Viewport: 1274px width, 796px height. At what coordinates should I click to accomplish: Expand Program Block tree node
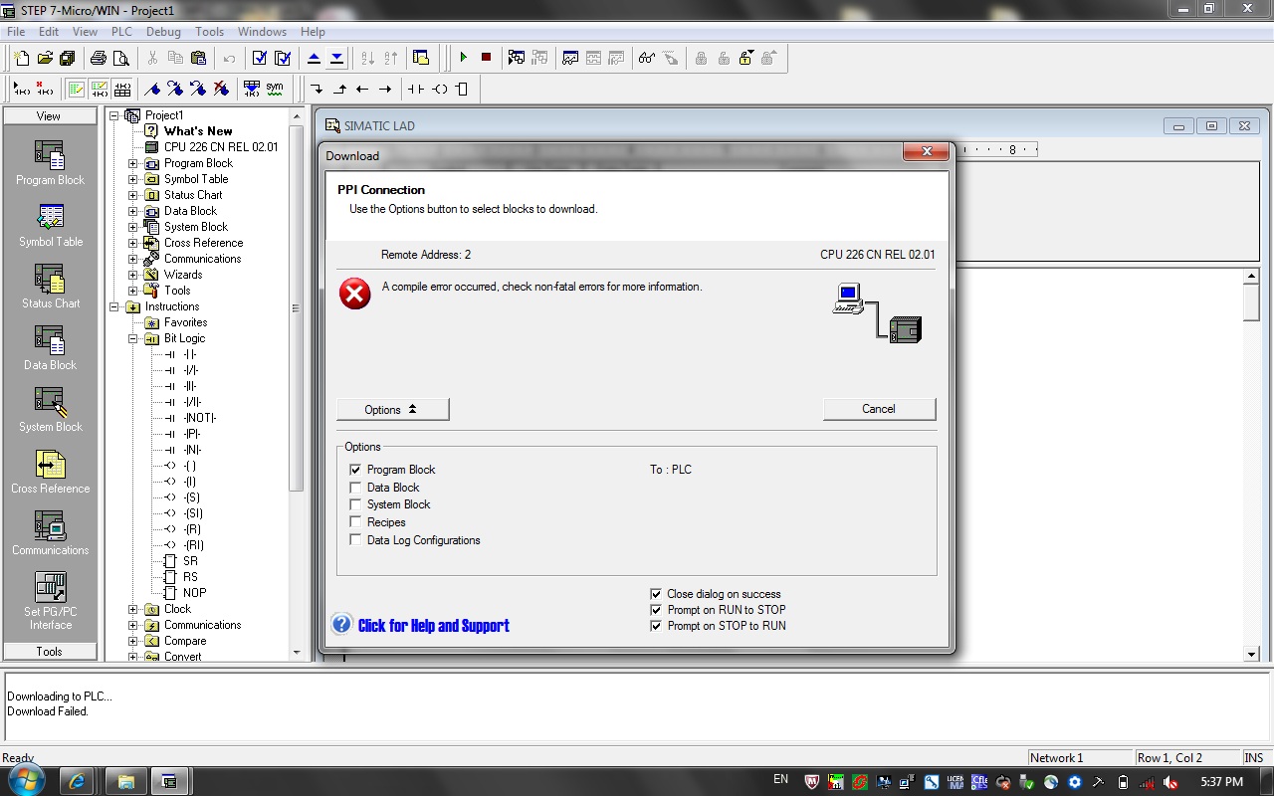coord(133,163)
